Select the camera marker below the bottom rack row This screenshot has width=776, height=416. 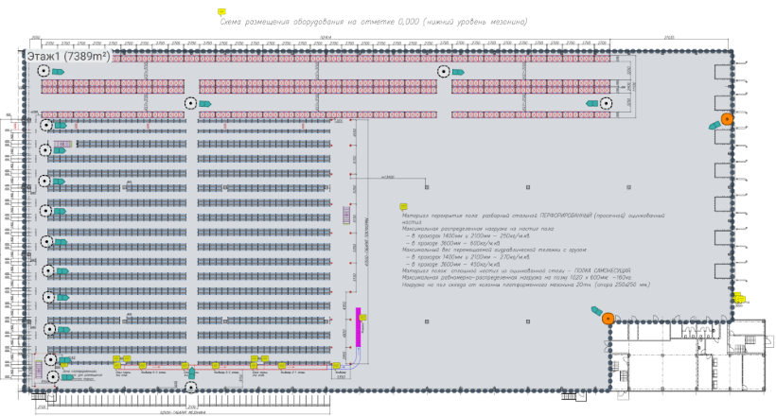coord(190,387)
